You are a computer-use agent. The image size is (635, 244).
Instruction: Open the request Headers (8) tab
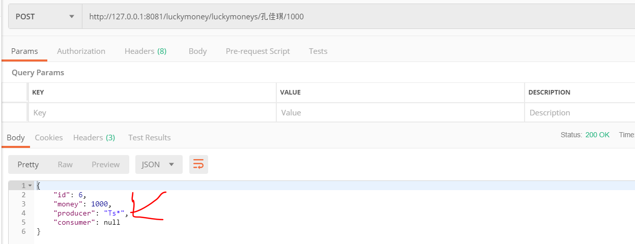pos(146,51)
